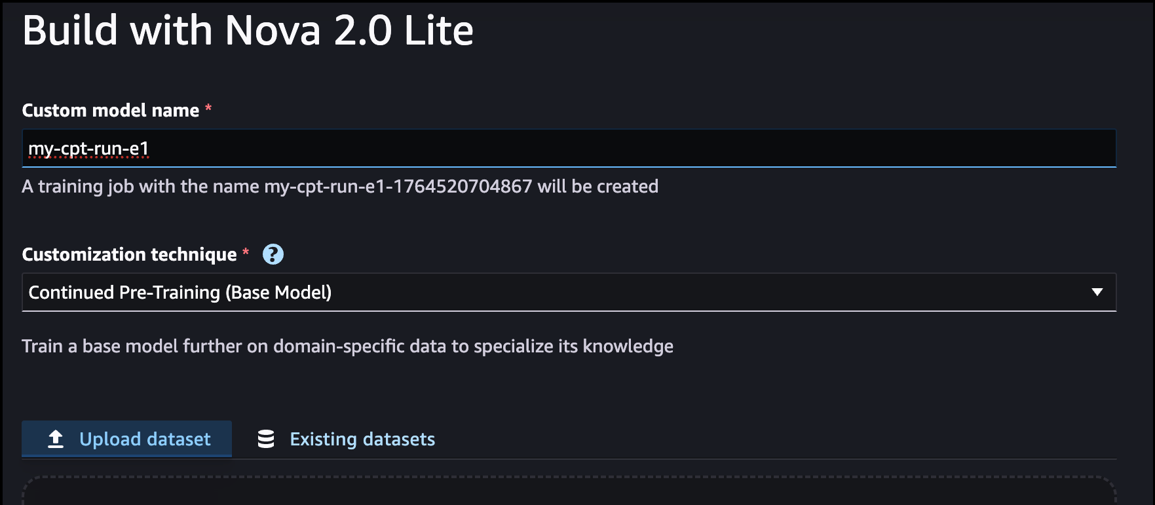The height and width of the screenshot is (505, 1155).
Task: Click the upload arrow icon
Action: click(56, 439)
